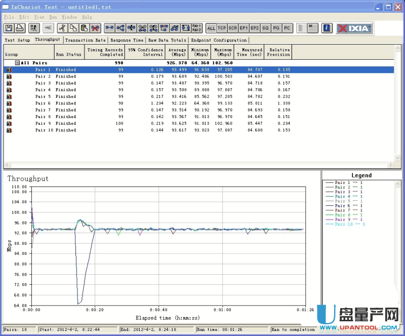
Task: Click the Pair 1/Pair 2 toolbar icon
Action: tap(196, 28)
